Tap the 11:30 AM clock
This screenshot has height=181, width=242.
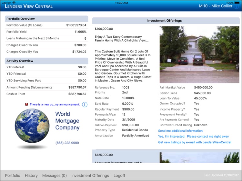(121, 3)
